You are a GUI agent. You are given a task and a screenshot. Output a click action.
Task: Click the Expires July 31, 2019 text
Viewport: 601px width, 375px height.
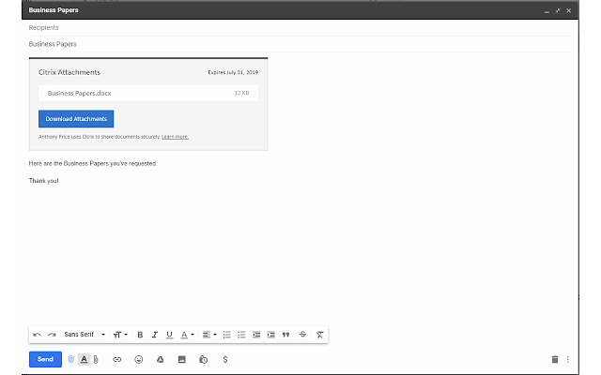[233, 72]
